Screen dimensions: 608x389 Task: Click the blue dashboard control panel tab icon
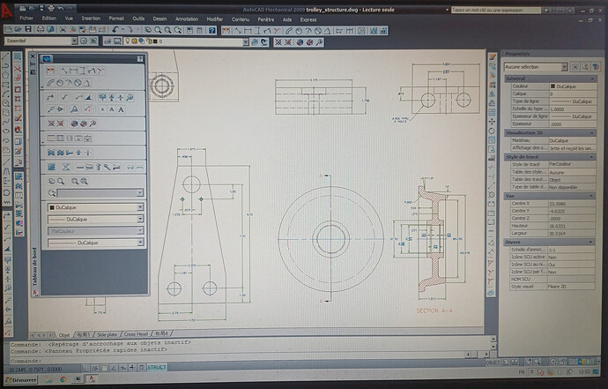[x=47, y=58]
